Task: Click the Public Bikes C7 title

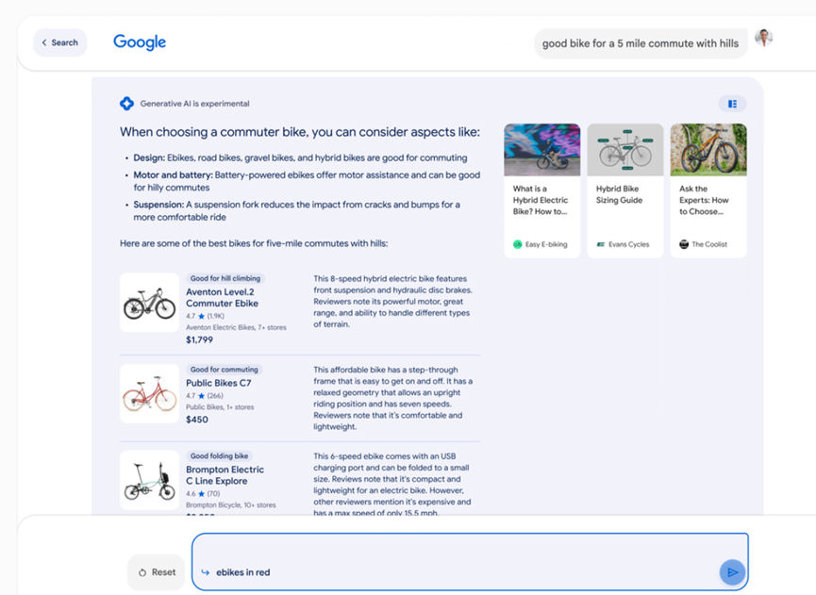Action: tap(219, 384)
